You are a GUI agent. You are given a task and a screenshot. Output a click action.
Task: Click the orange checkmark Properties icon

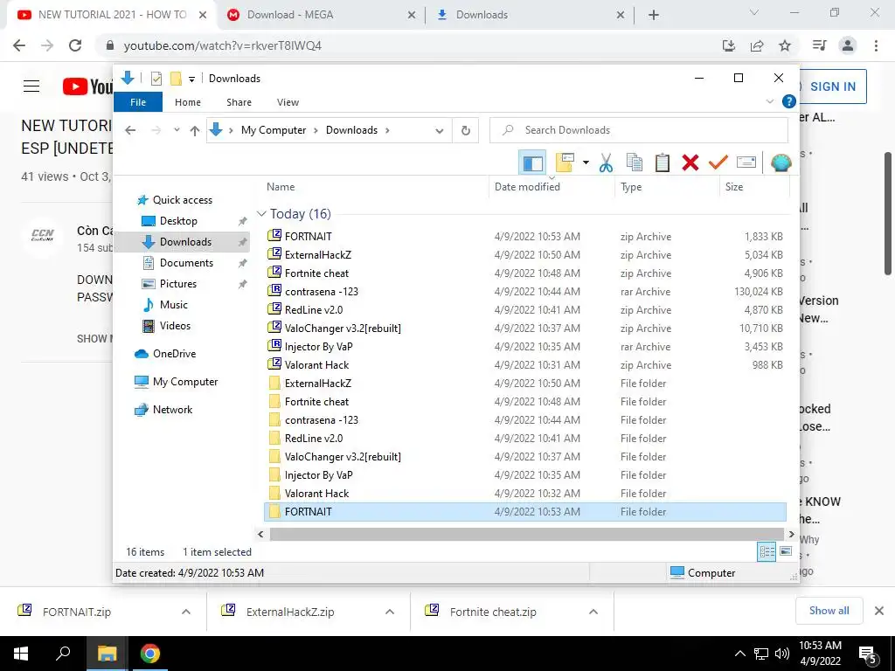tap(718, 163)
